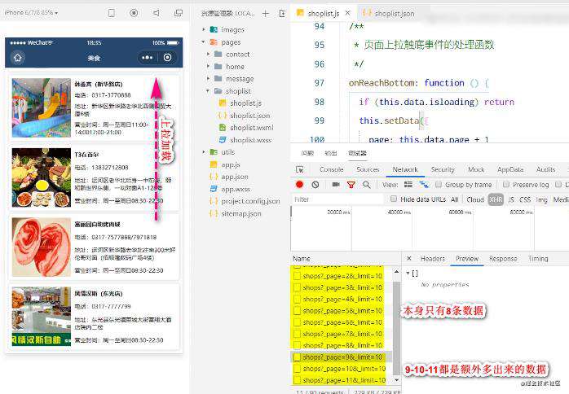Click the detach simulator window icon
This screenshot has width=569, height=394.
tap(179, 13)
